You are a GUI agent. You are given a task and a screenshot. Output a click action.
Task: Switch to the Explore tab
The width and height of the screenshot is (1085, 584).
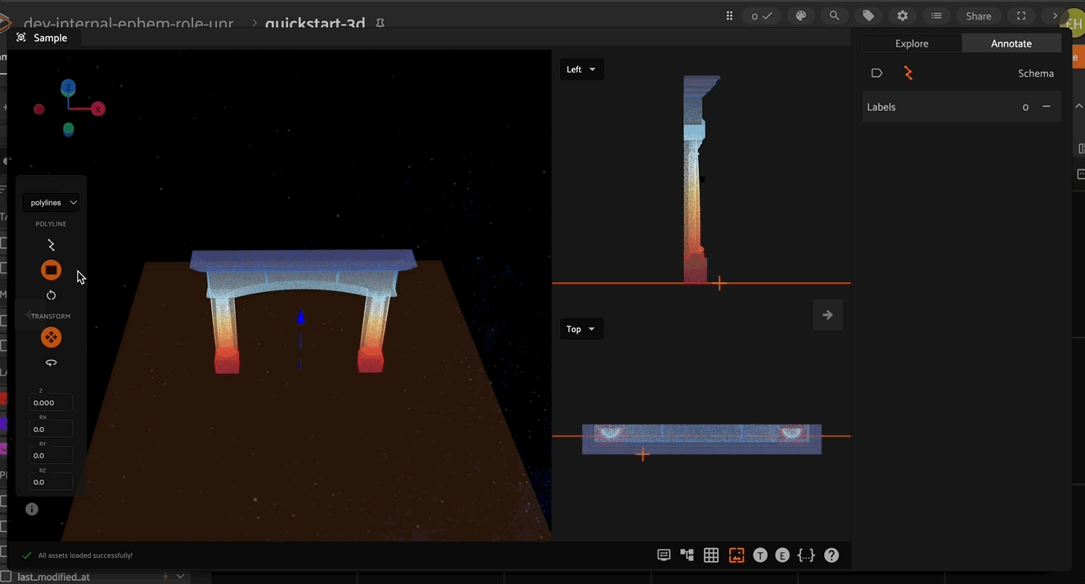(x=912, y=43)
